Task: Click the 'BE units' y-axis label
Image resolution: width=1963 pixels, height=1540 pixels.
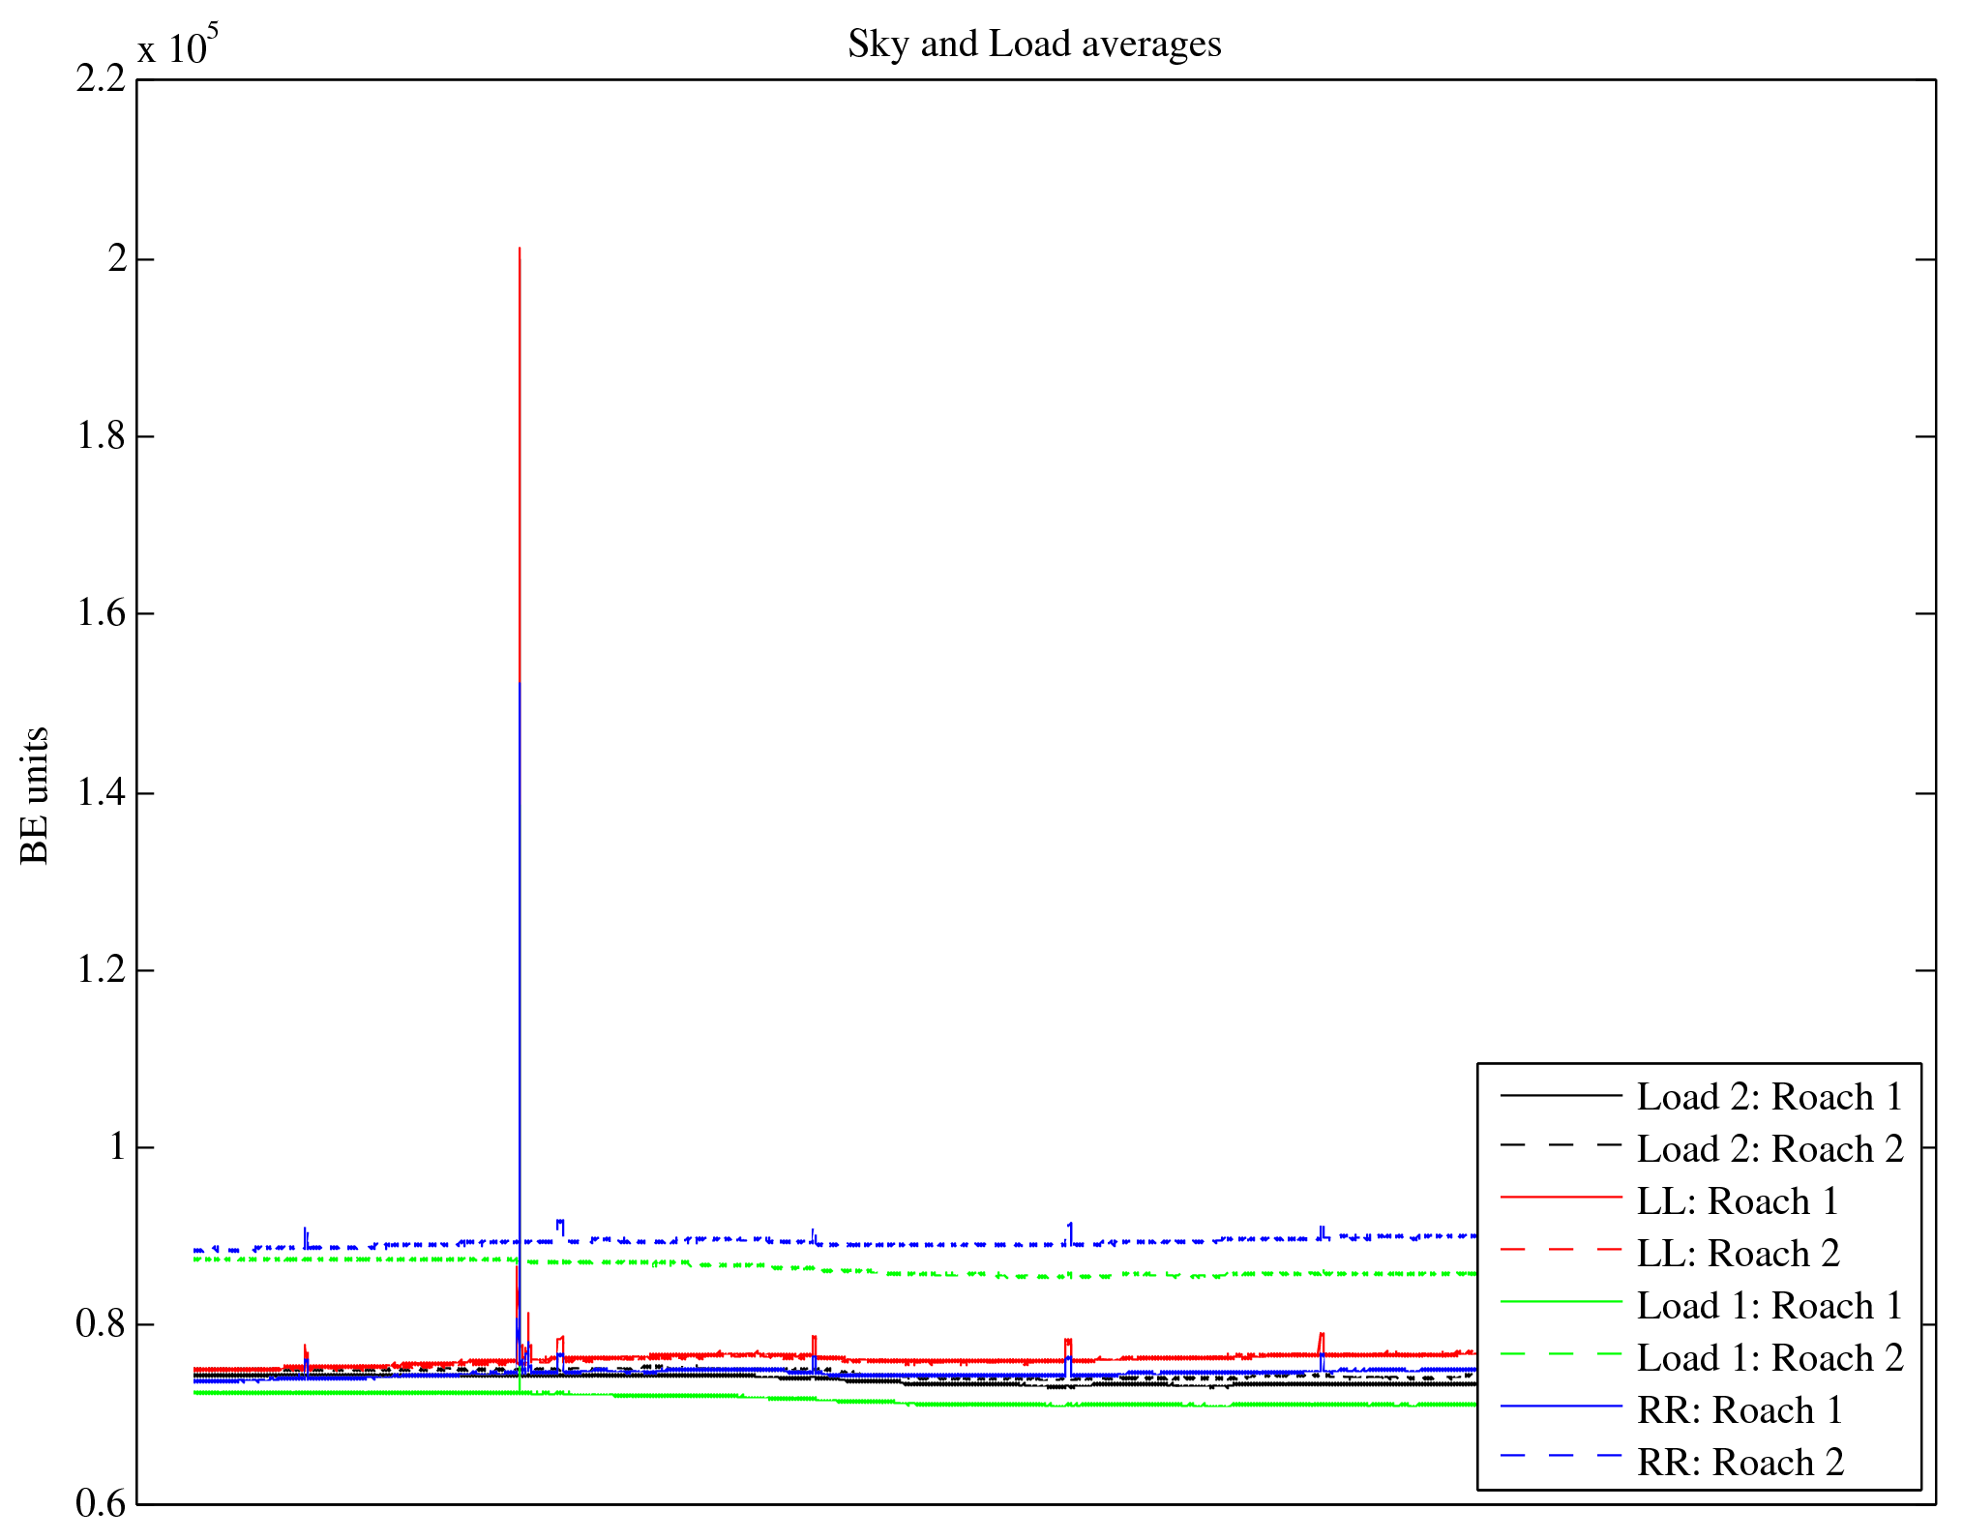Action: 36,795
